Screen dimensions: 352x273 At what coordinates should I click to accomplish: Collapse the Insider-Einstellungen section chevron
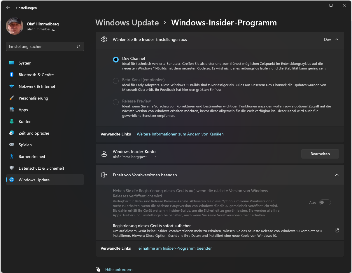(x=337, y=39)
